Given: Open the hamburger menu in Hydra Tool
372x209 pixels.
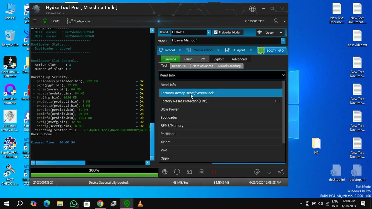Looking at the screenshot, I should coord(35,21).
